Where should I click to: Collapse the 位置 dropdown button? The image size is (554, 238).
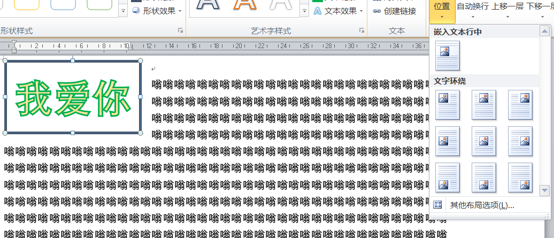[441, 10]
